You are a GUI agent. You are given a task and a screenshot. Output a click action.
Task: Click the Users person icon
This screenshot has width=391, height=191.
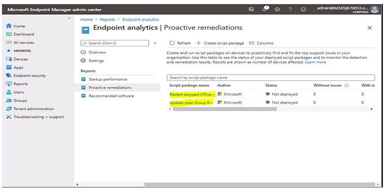click(x=9, y=92)
